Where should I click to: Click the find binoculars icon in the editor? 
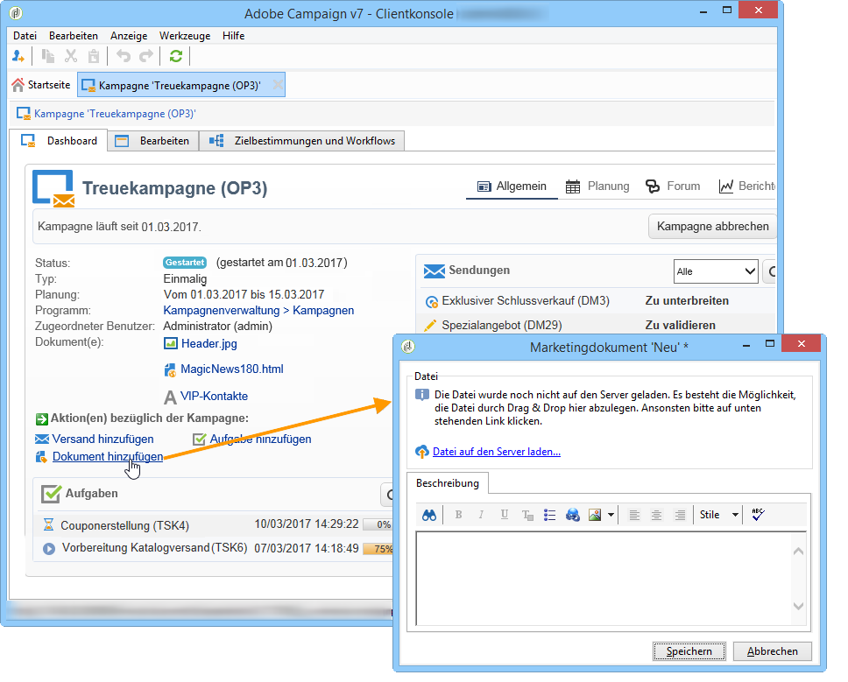[429, 515]
